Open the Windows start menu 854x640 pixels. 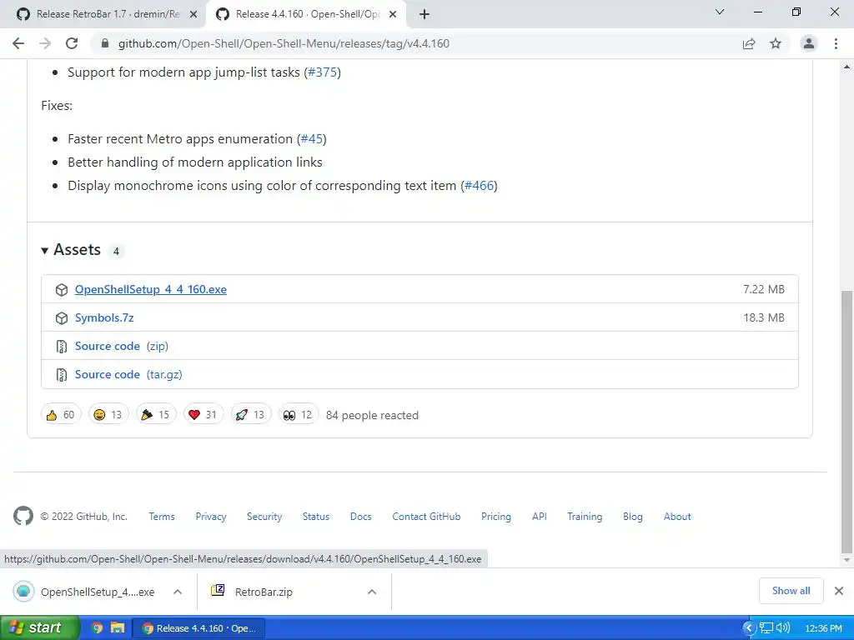tap(39, 628)
